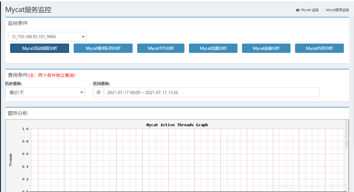Click the 监控条件 panel heading
The image size is (354, 192).
pyautogui.click(x=18, y=23)
